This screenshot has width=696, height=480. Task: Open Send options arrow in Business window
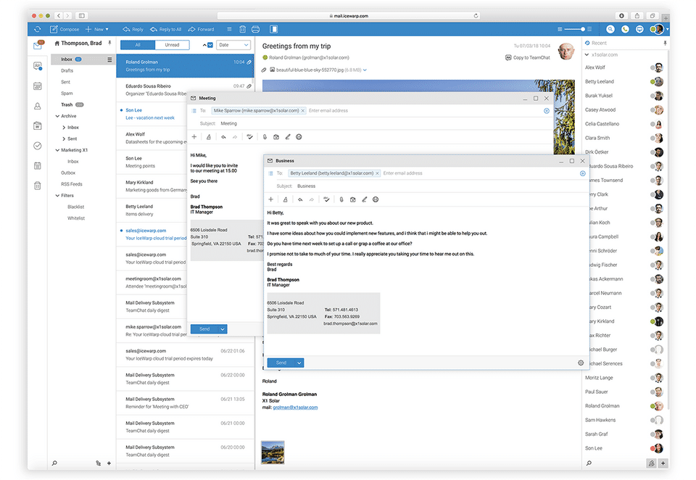pyautogui.click(x=299, y=363)
